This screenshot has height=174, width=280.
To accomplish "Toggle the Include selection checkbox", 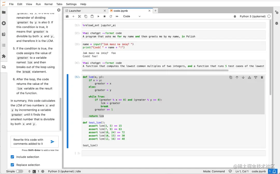I will click(x=12, y=157).
